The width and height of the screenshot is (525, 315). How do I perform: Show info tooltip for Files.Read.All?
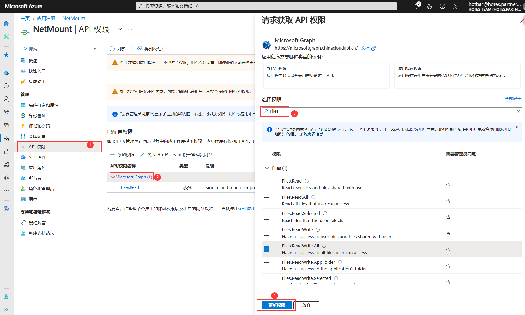click(313, 197)
